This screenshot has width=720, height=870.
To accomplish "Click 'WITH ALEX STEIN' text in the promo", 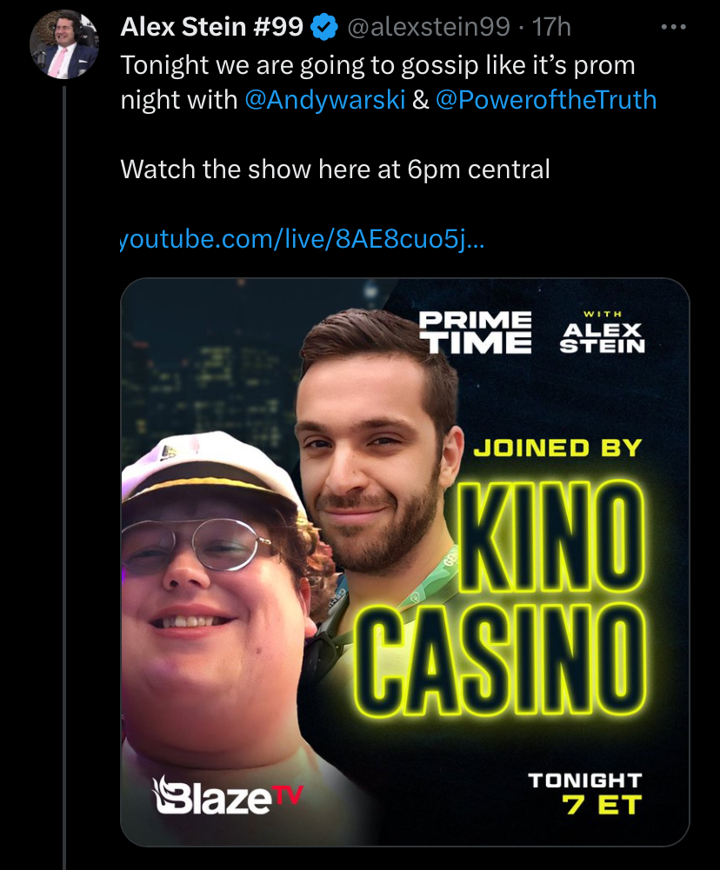I will tap(603, 332).
